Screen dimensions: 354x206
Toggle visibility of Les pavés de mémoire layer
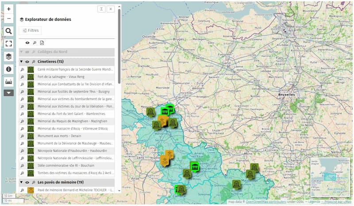27,182
